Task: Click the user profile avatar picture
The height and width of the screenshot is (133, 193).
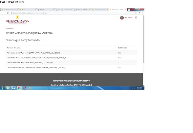Action: pos(122,18)
